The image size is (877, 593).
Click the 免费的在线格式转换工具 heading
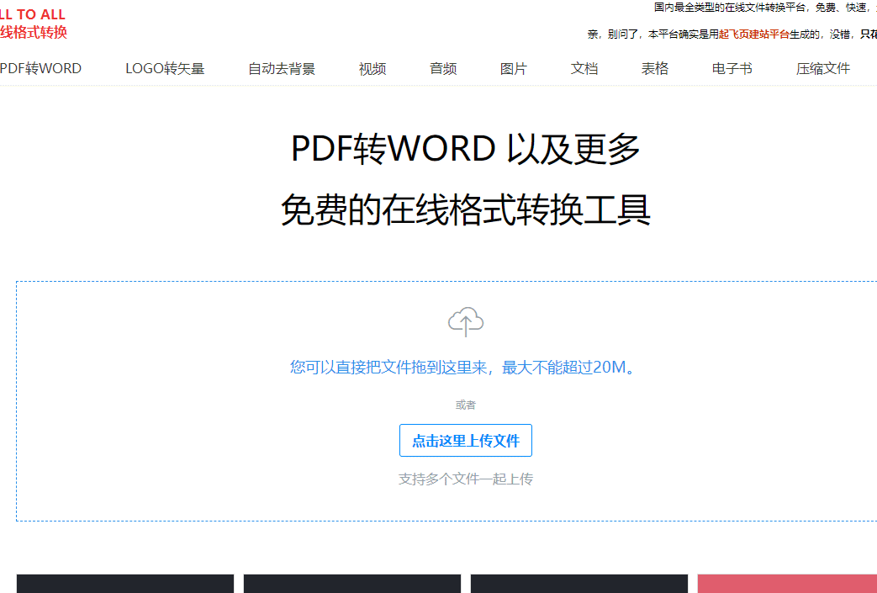coord(466,210)
